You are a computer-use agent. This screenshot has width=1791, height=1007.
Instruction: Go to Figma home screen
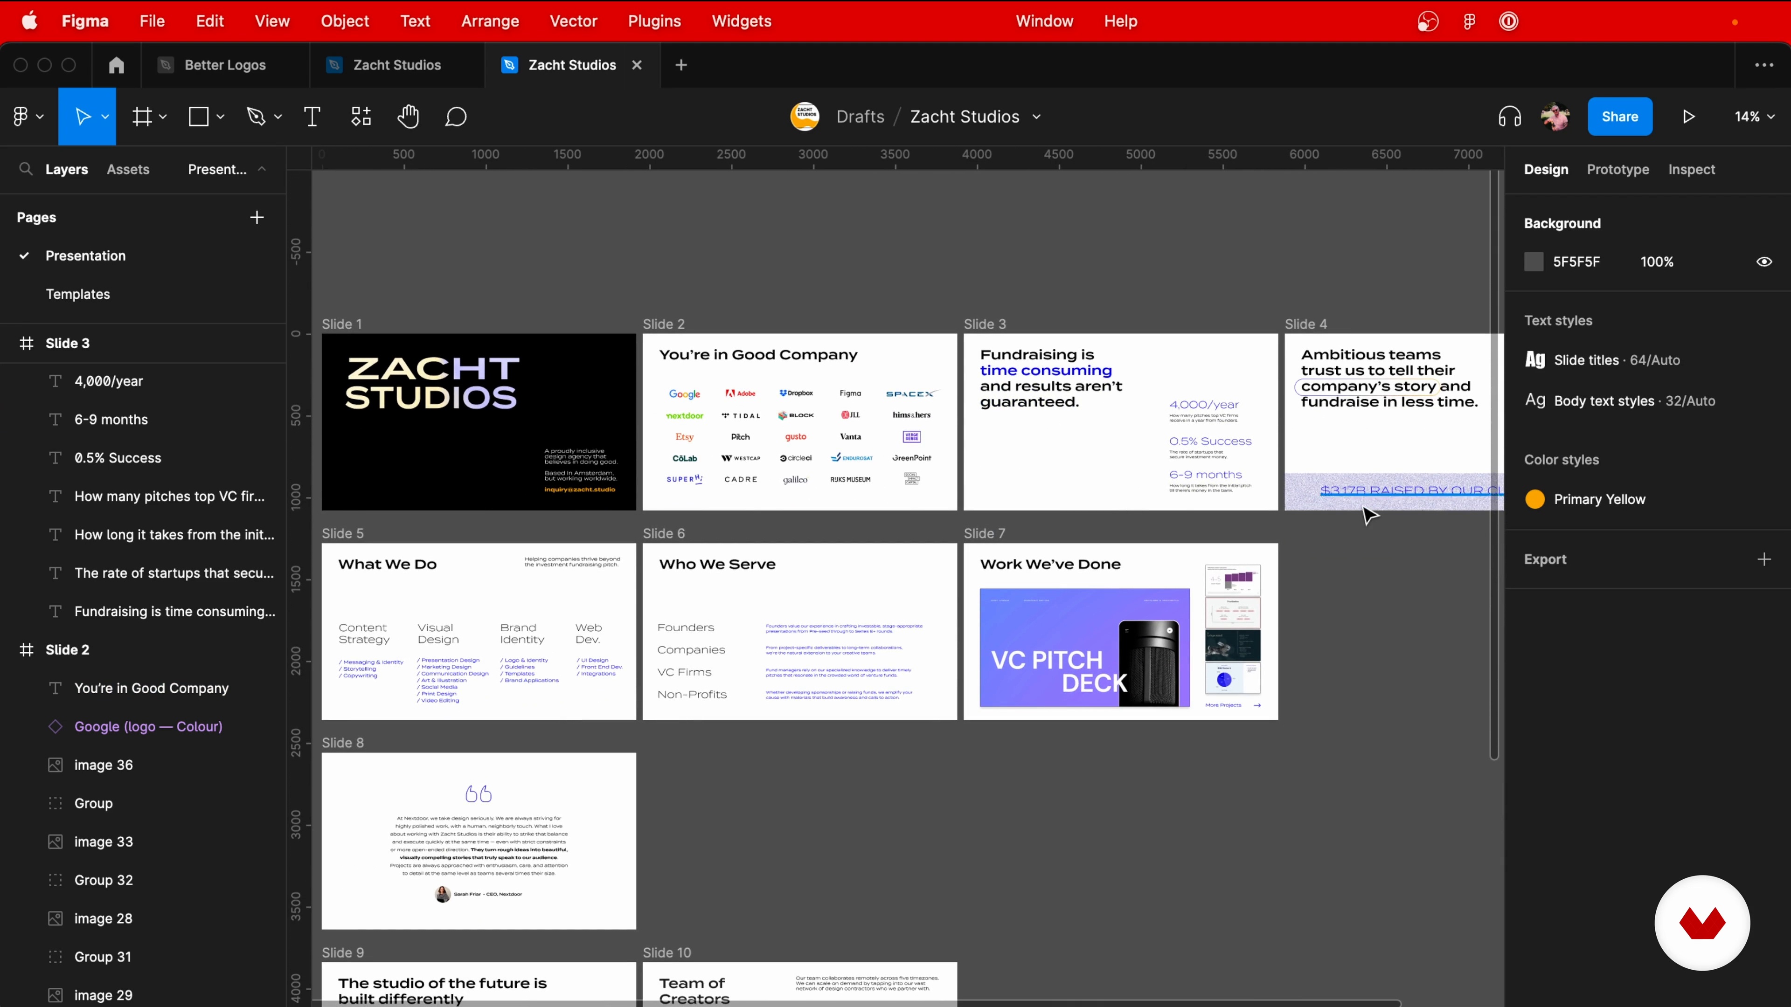[116, 65]
